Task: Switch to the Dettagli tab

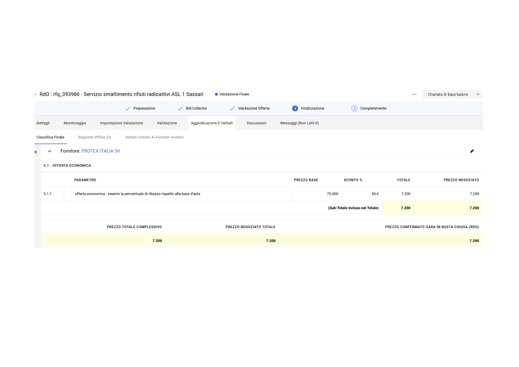Action: [x=43, y=123]
